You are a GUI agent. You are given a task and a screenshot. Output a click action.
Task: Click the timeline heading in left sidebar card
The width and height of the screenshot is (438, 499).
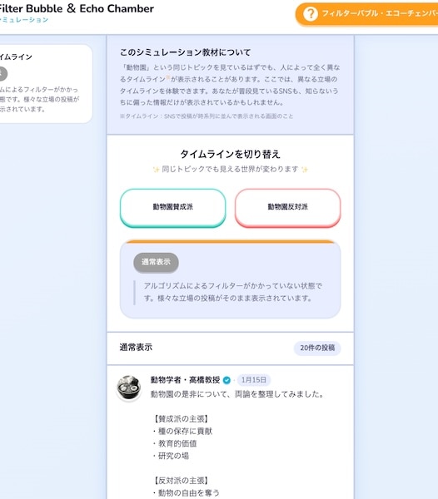pos(16,57)
